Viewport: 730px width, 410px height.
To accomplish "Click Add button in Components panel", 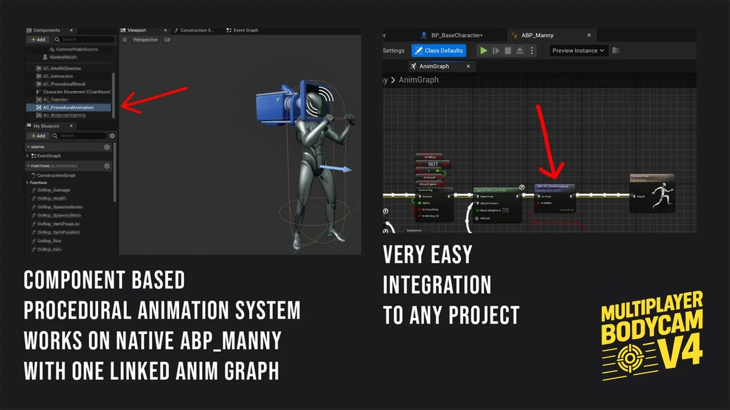I will 38,40.
